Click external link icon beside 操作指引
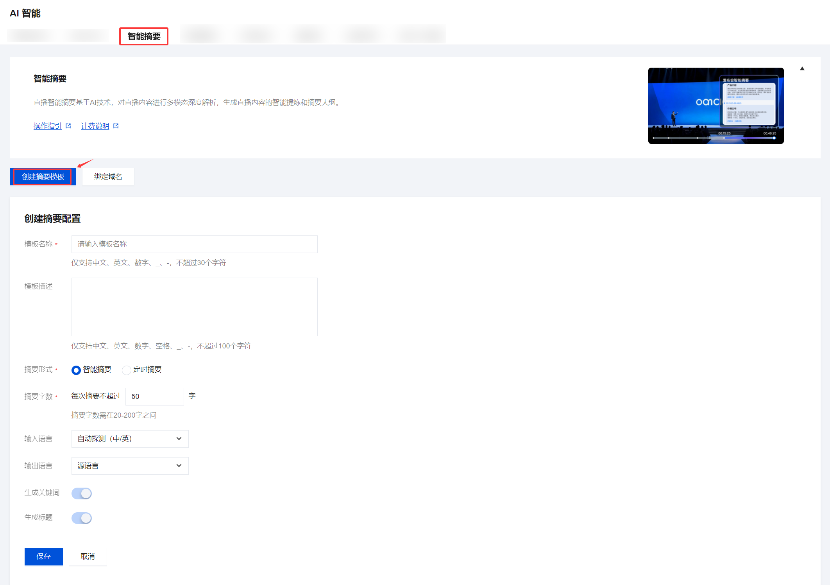Image resolution: width=830 pixels, height=585 pixels. pos(68,126)
